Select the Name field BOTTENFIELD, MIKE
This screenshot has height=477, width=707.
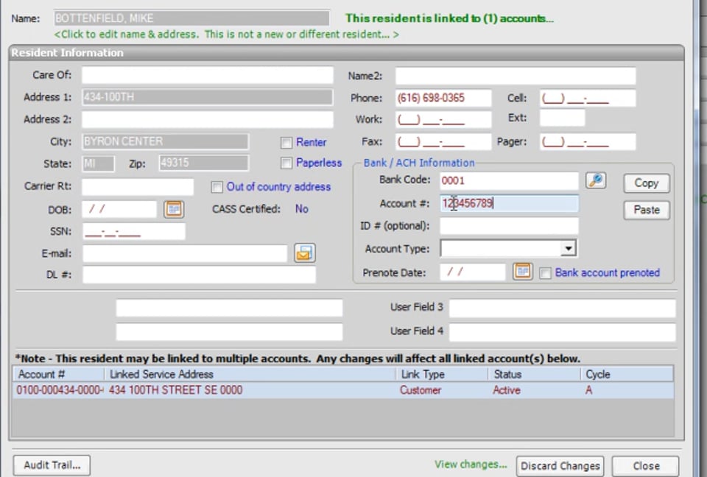[x=191, y=18]
